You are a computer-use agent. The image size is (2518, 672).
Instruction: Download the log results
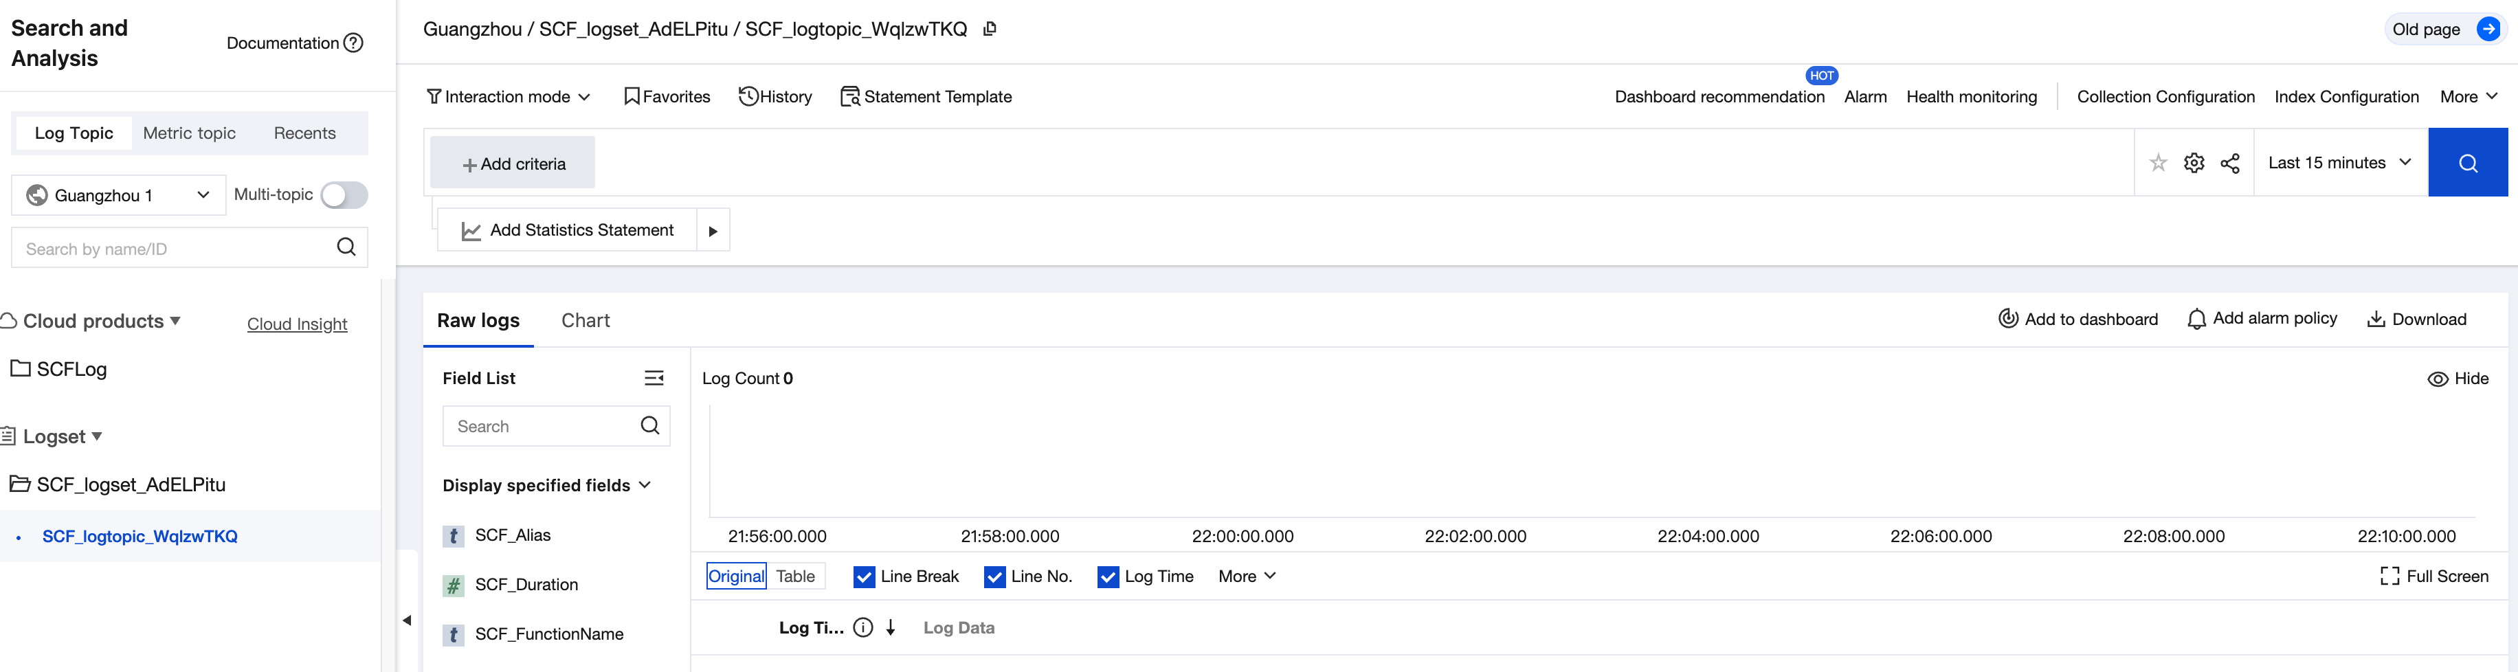pyautogui.click(x=2416, y=320)
